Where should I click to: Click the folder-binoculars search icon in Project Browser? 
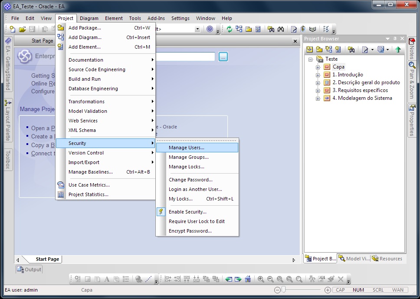351,49
